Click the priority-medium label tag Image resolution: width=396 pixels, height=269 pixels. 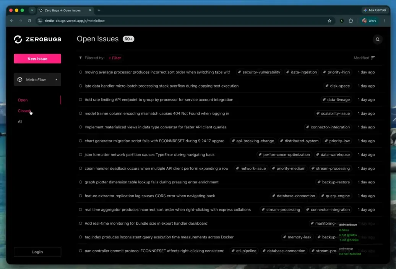click(x=288, y=168)
